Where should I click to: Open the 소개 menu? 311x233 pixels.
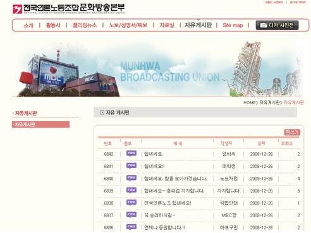pos(28,25)
